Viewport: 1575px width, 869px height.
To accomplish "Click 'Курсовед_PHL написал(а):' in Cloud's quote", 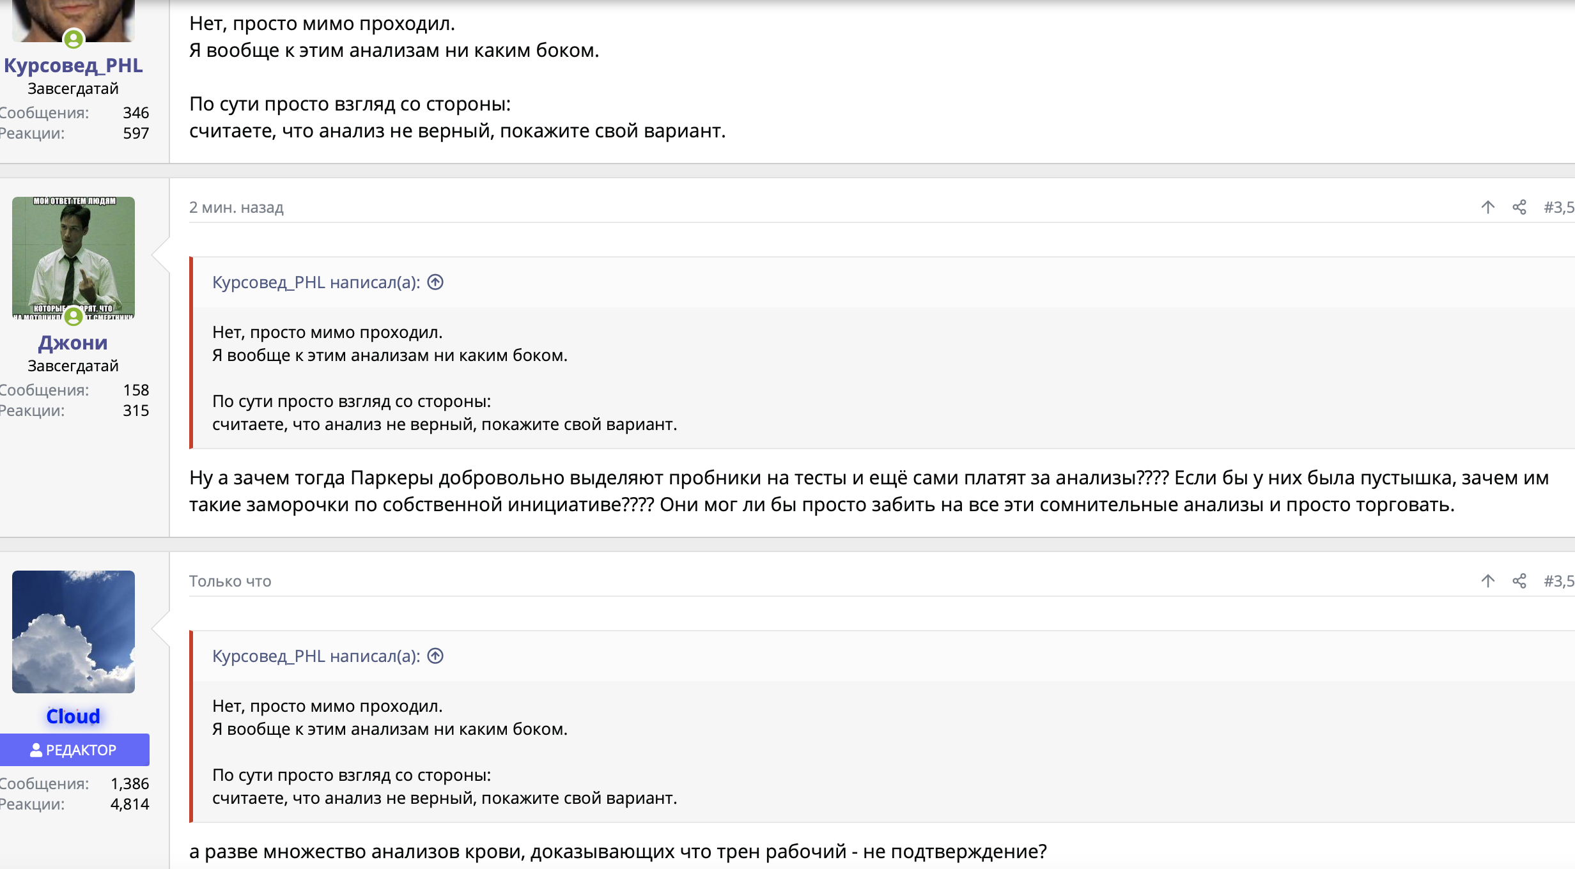I will point(316,656).
